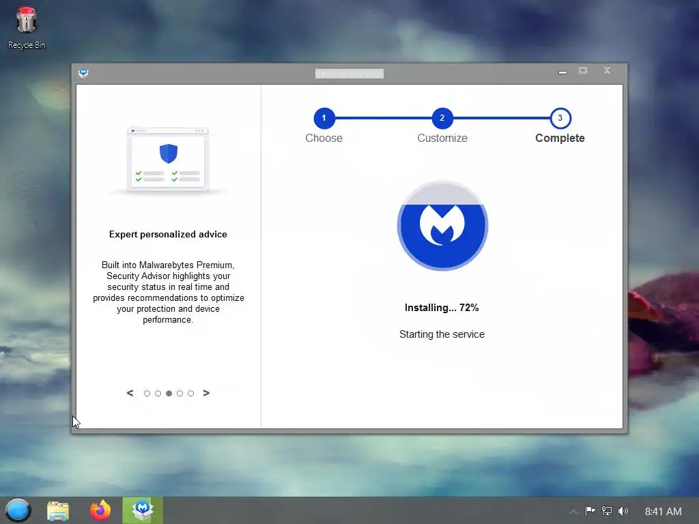Click the Complete step label
The height and width of the screenshot is (524, 699).
click(x=560, y=138)
